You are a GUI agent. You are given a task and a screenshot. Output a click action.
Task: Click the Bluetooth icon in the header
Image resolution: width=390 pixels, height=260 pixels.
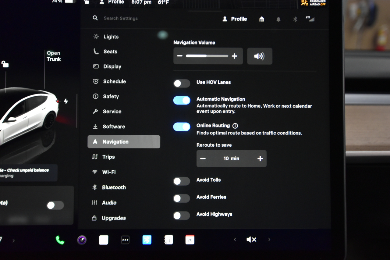pos(295,19)
